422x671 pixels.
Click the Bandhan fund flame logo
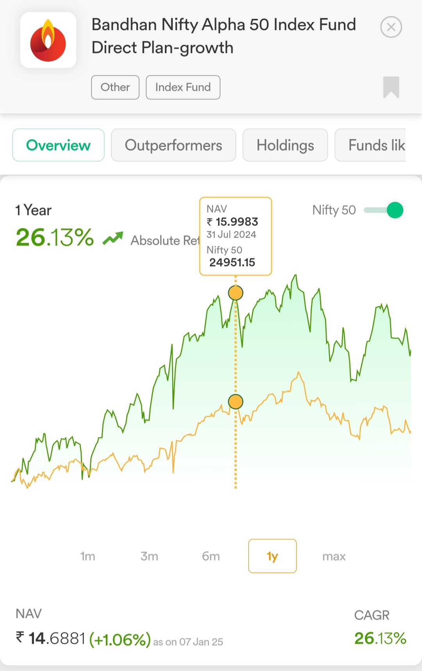pos(48,40)
